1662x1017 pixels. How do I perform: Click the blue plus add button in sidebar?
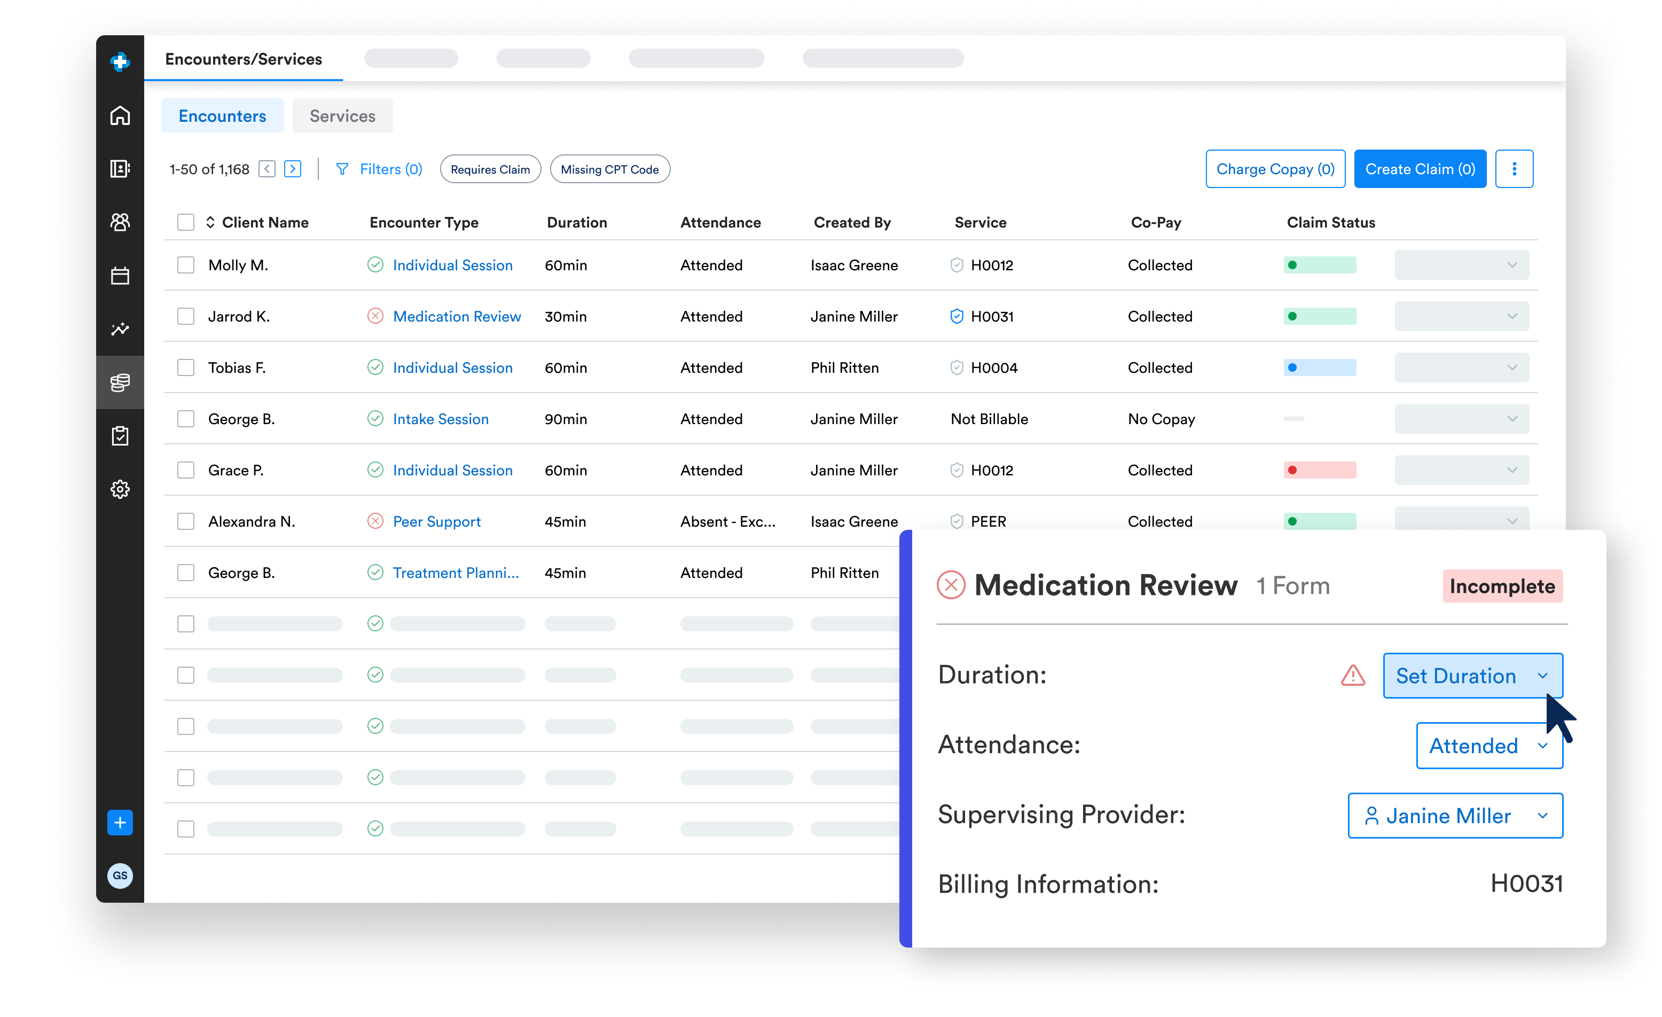(120, 823)
